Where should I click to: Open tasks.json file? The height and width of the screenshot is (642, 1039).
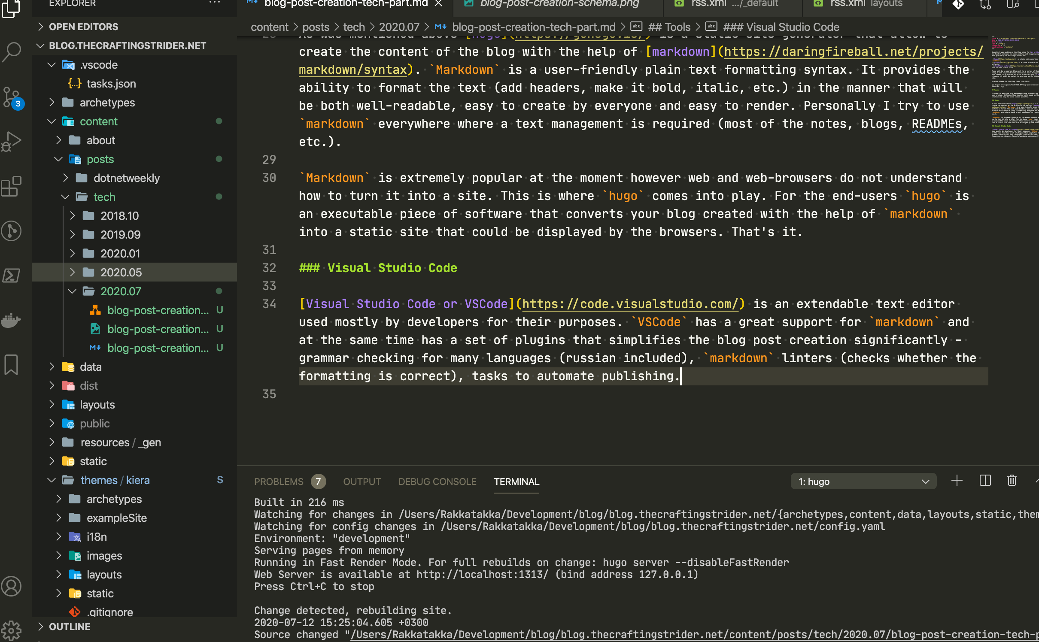pyautogui.click(x=111, y=84)
